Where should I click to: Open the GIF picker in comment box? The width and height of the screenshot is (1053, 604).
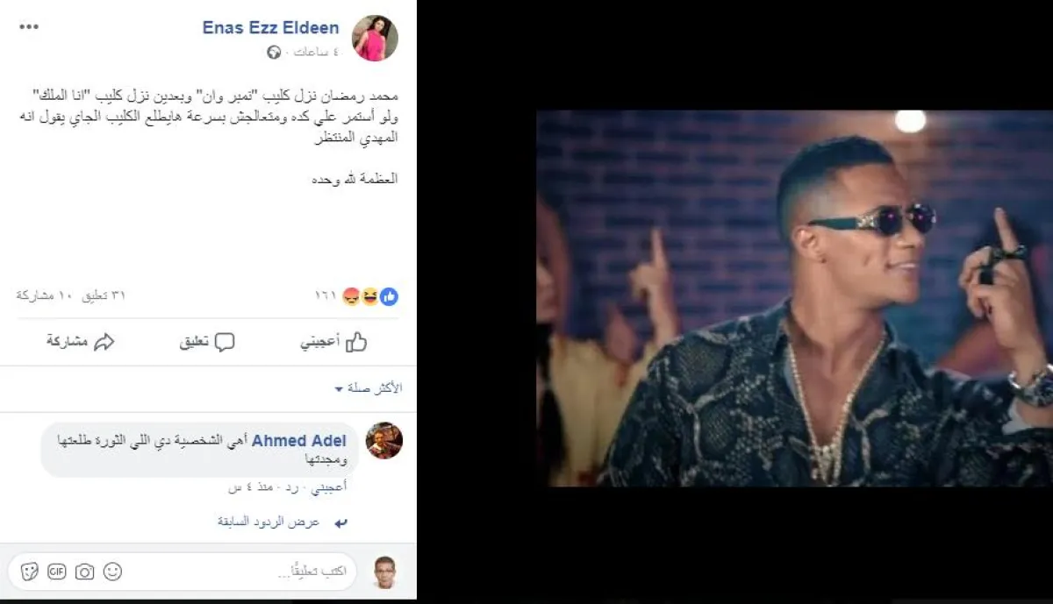pyautogui.click(x=57, y=572)
